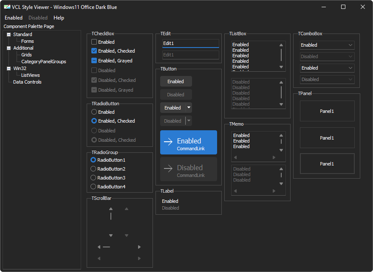This screenshot has height=272, width=373.
Task: Click the left arrow of the enabled horizontal TScrollBar
Action: click(99, 247)
